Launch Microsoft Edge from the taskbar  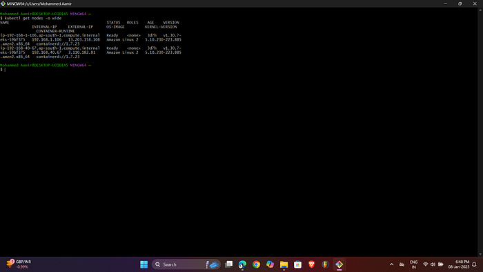tap(242, 264)
